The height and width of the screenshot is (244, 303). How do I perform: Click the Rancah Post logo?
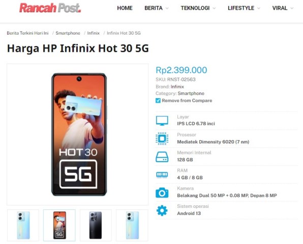click(50, 8)
